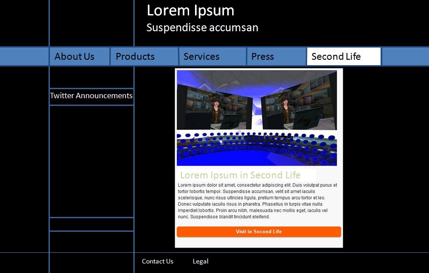
Task: Follow the Legal footer link
Action: coord(200,261)
